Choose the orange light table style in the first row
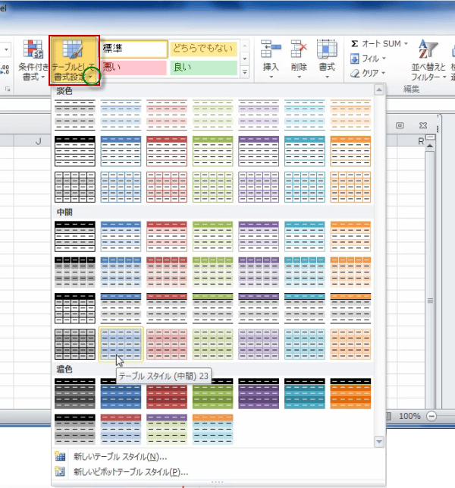 tap(350, 115)
